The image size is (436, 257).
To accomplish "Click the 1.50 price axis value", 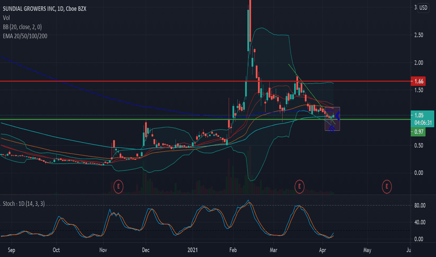I will coord(419,90).
